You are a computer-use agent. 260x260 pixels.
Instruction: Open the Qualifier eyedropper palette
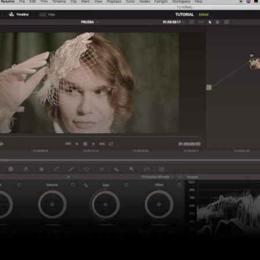pyautogui.click(x=71, y=169)
